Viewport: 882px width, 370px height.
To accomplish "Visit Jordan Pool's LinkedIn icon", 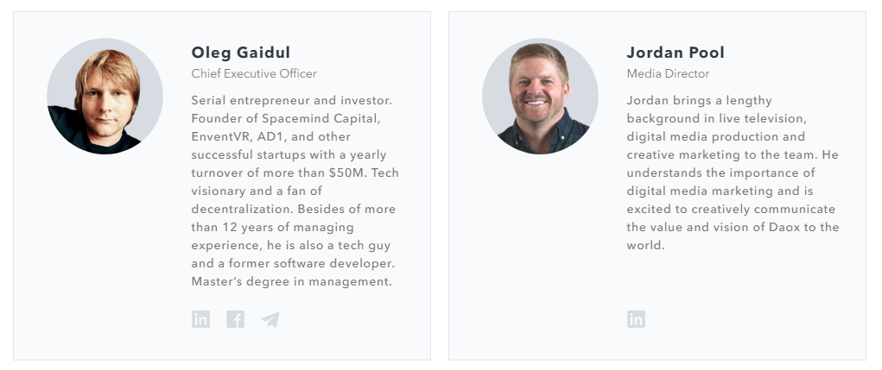I will [636, 320].
